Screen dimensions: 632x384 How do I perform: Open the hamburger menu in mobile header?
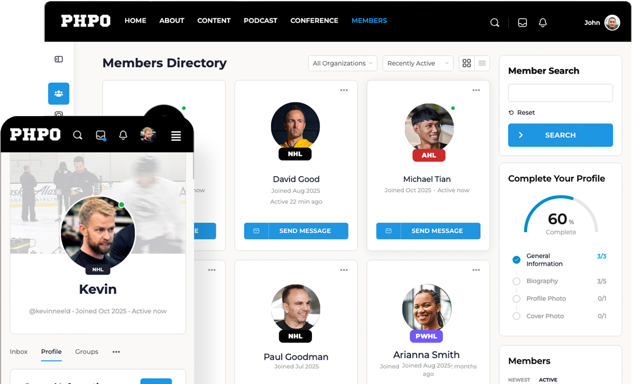point(176,136)
